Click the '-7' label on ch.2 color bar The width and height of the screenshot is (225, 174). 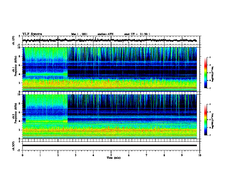tap(210, 135)
